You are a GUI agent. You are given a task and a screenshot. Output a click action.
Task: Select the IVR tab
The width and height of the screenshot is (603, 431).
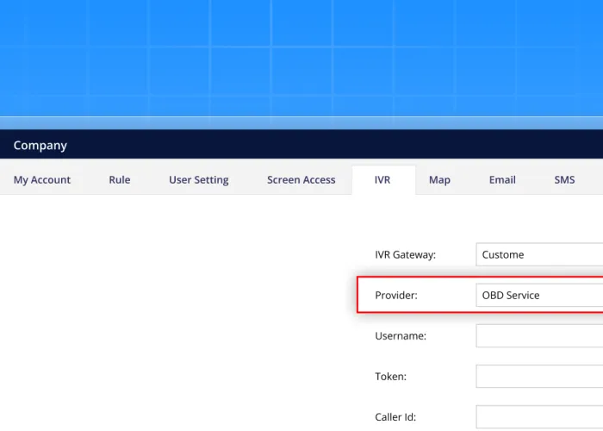(x=382, y=180)
